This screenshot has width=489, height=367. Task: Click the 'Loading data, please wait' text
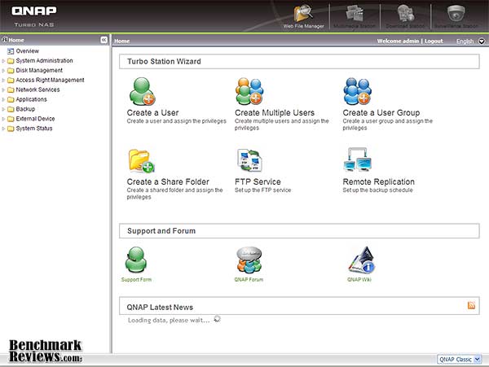coord(169,321)
